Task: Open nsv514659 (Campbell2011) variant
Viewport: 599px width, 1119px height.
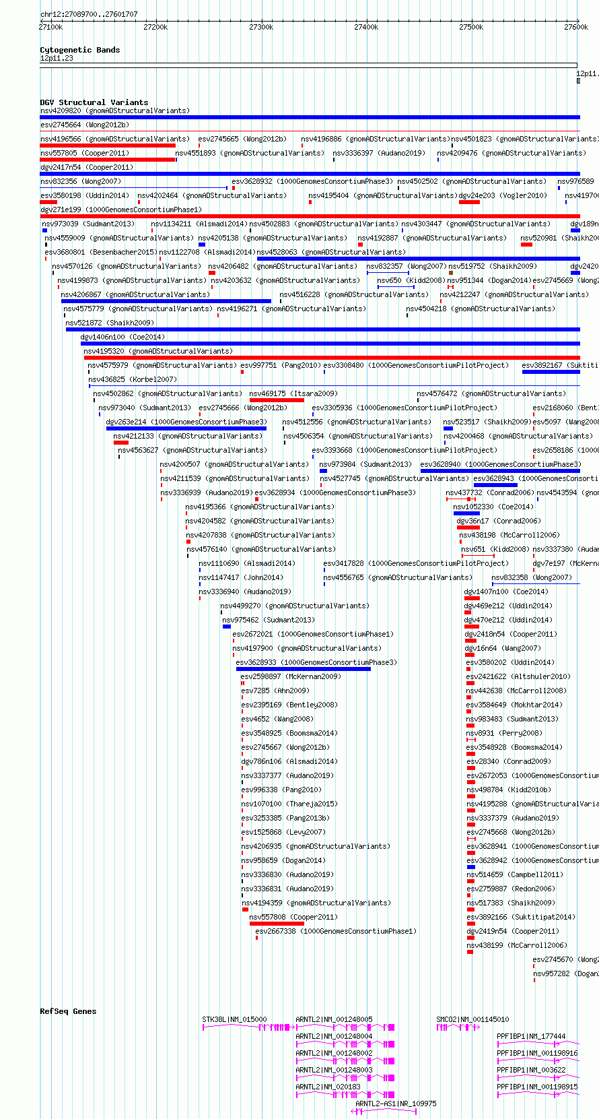Action: coord(514,874)
